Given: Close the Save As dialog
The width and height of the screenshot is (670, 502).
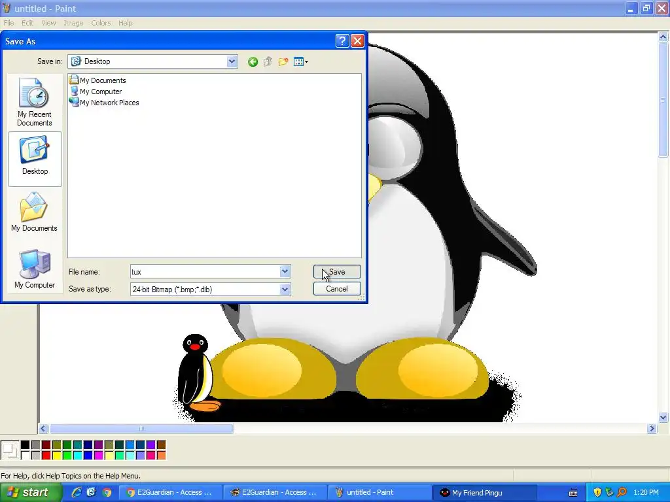Looking at the screenshot, I should coord(357,41).
